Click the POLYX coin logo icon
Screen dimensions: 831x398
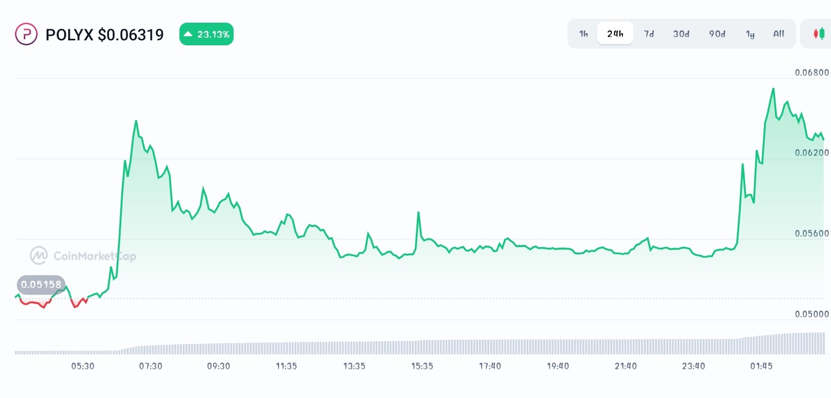pos(26,34)
